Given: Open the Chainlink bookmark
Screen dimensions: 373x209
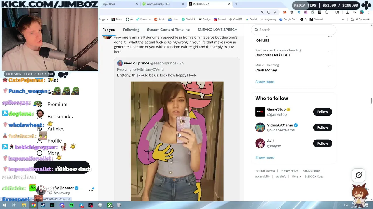Looking at the screenshot, I should point(188,19).
